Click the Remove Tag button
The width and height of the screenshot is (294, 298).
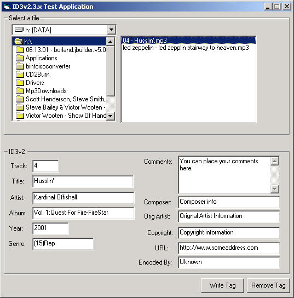coord(268,285)
